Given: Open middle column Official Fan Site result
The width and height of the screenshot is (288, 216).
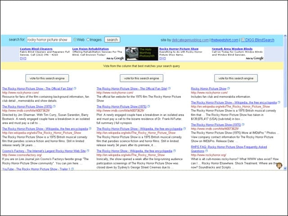Looking at the screenshot, I should [x=132, y=89].
